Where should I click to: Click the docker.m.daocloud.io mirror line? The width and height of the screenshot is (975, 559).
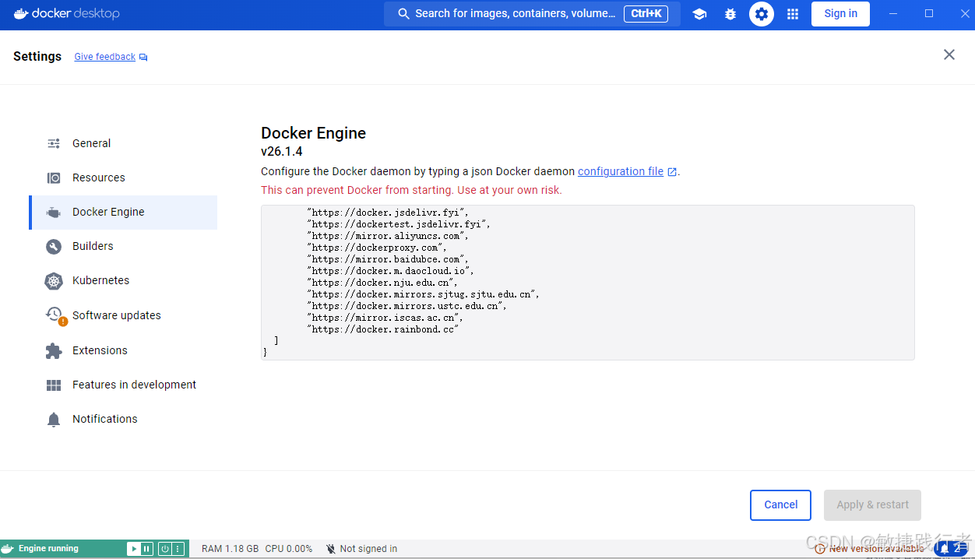pos(391,271)
